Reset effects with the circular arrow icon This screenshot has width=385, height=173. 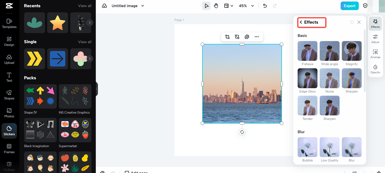[x=352, y=22]
